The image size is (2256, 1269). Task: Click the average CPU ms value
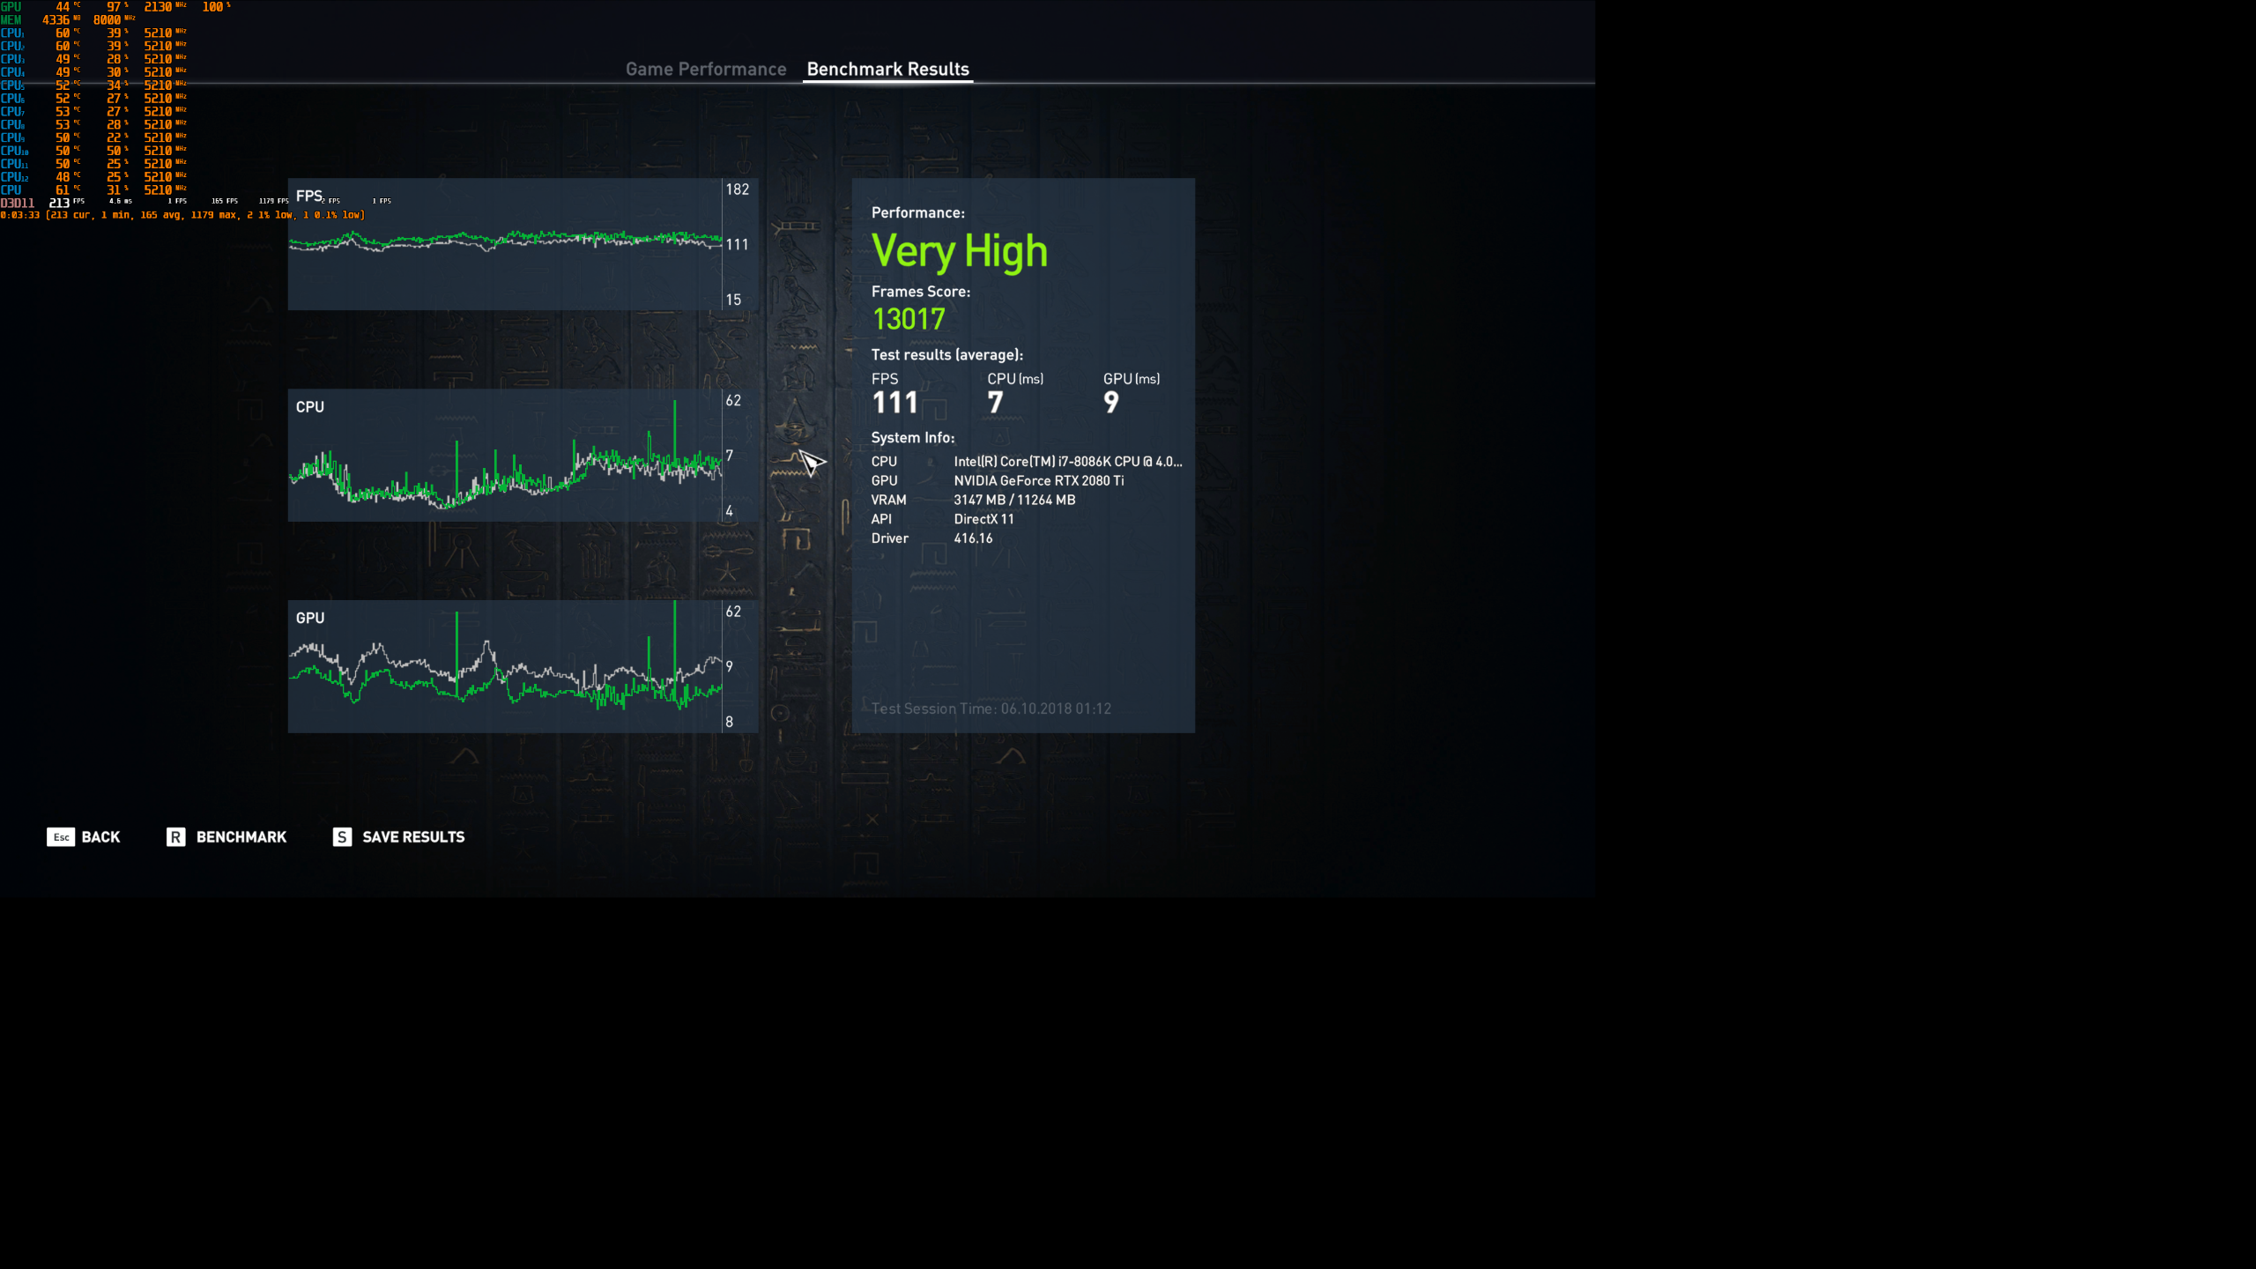pos(995,403)
